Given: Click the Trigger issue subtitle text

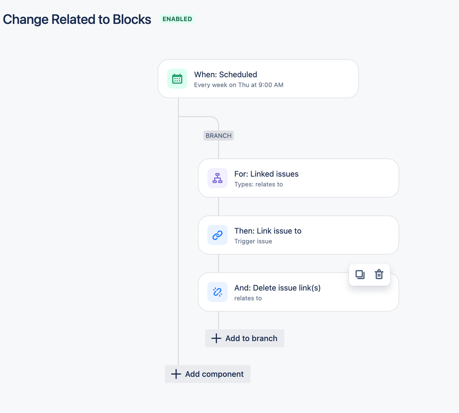Looking at the screenshot, I should 253,241.
